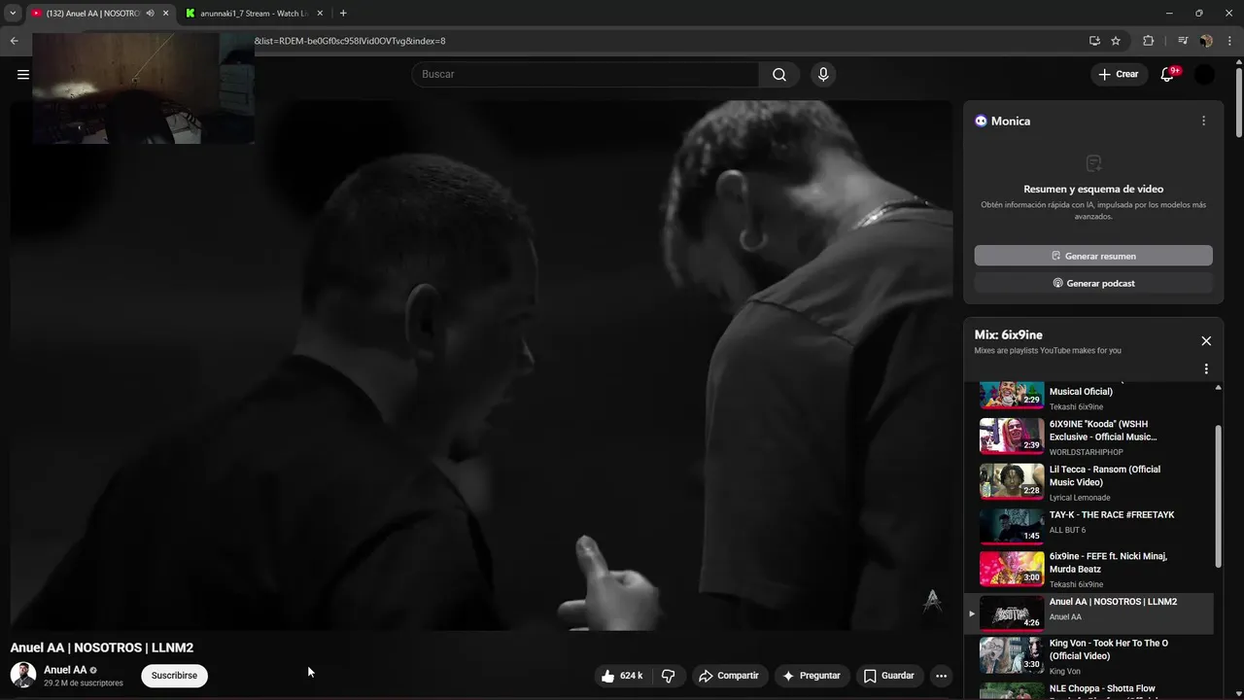The height and width of the screenshot is (700, 1244).
Task: Click Anuel watermark logo in video
Action: tap(932, 601)
